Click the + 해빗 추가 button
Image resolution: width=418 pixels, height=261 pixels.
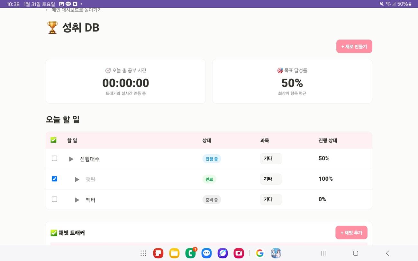coord(351,232)
